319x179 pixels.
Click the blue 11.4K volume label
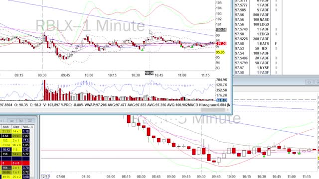[x=222, y=100]
